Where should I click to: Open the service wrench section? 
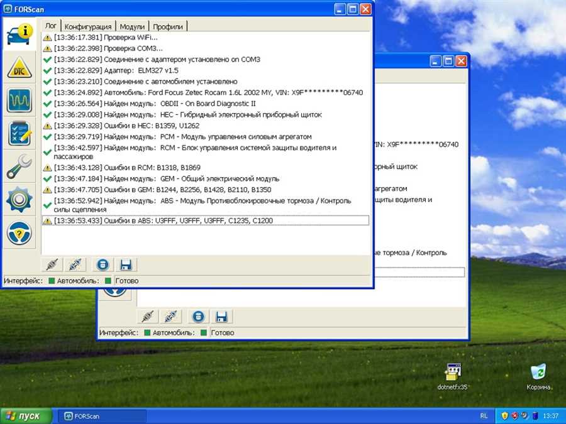tap(19, 166)
